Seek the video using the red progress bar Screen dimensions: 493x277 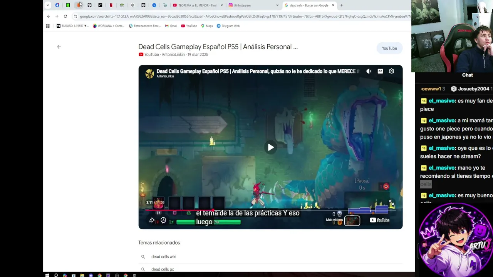[x=270, y=210]
